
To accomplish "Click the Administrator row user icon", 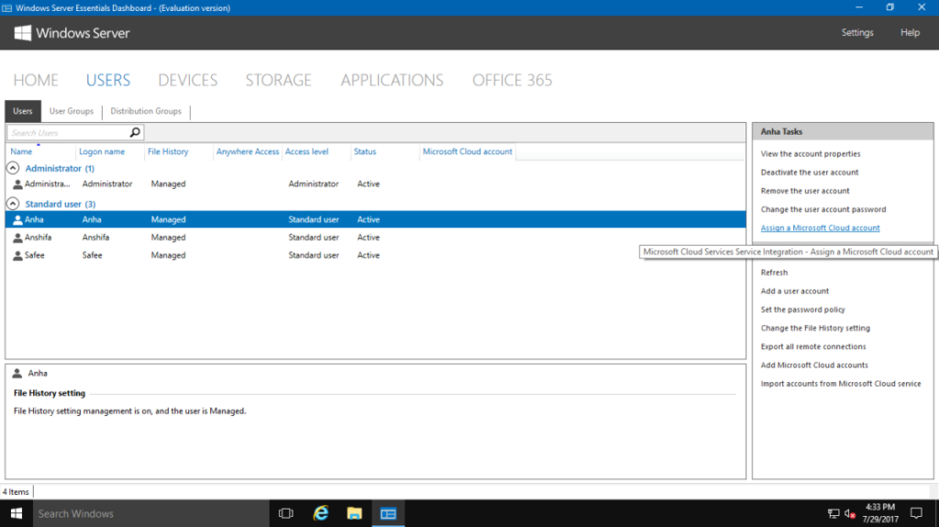I will click(x=17, y=184).
